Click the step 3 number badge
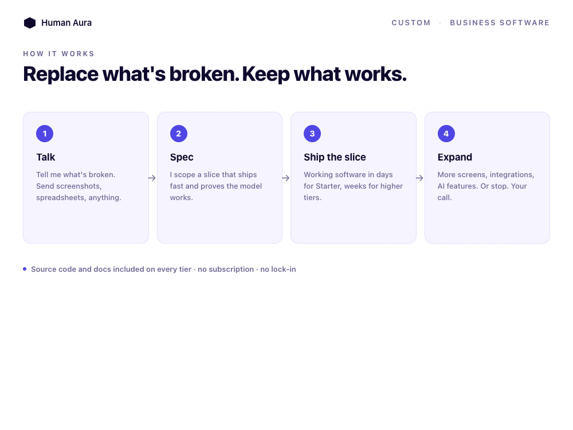Image resolution: width=573 pixels, height=430 pixels. coord(312,134)
